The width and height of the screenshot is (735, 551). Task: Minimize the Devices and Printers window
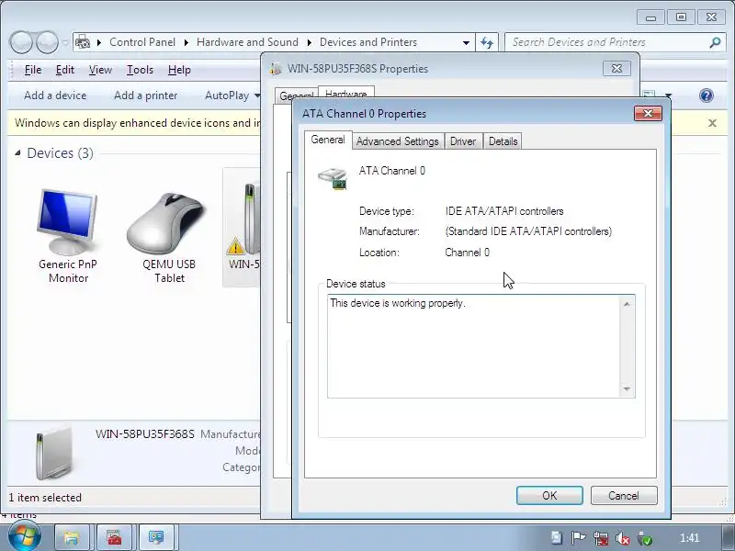click(x=650, y=17)
